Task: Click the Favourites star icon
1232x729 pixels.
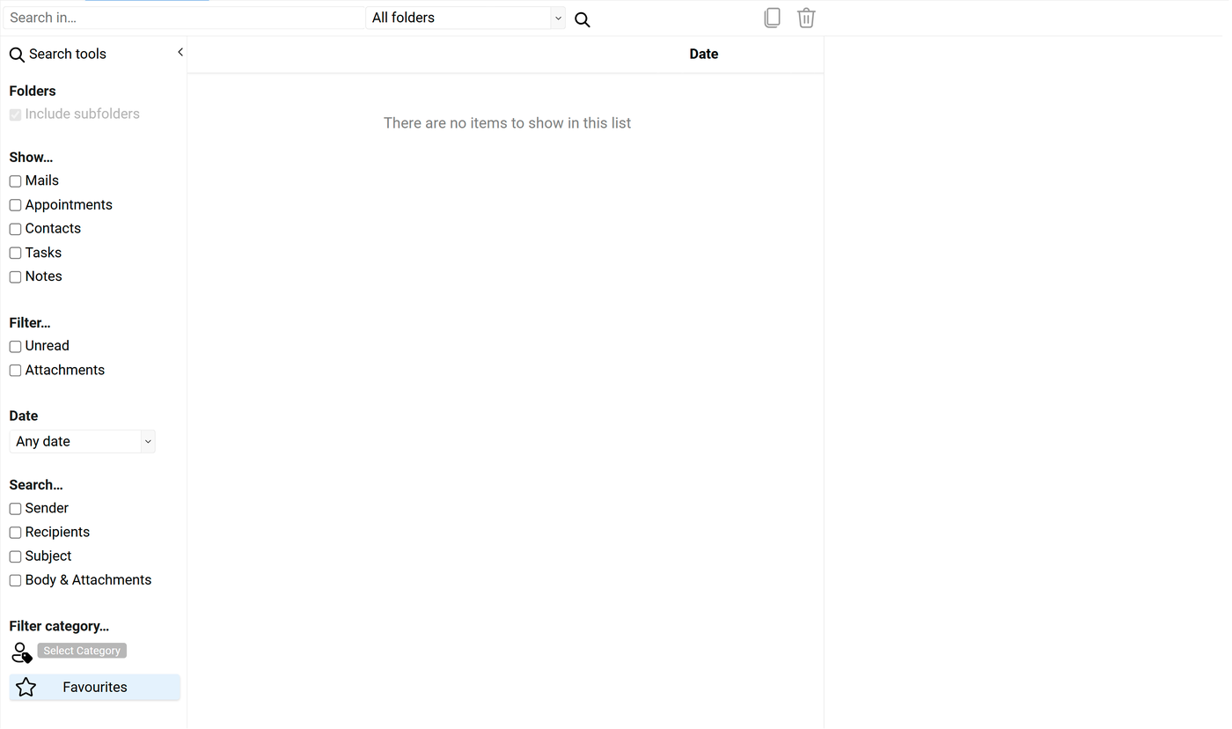Action: tap(26, 688)
